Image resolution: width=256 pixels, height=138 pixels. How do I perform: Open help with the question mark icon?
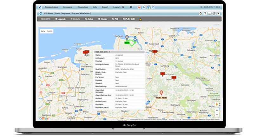tap(205, 14)
